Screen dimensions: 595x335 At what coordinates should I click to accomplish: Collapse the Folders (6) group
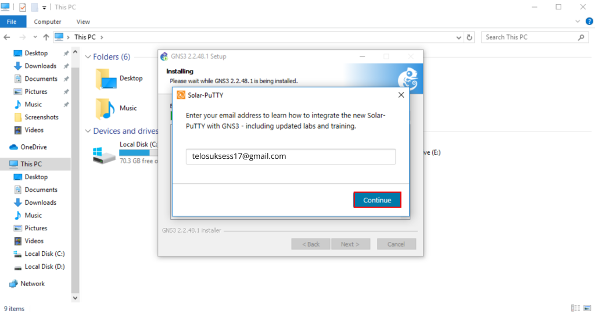click(x=88, y=57)
